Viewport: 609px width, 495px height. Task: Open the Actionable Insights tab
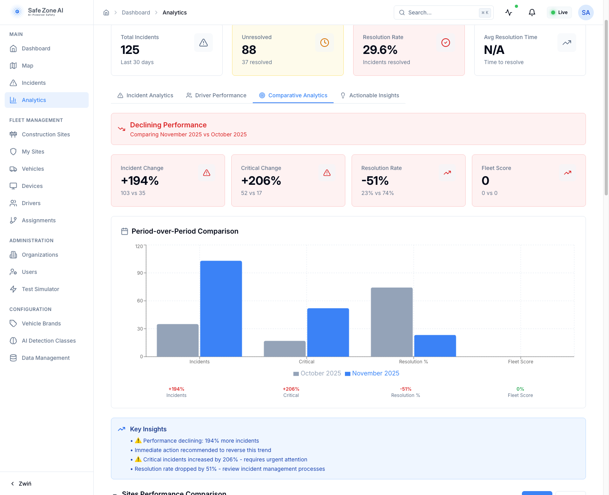pos(370,95)
